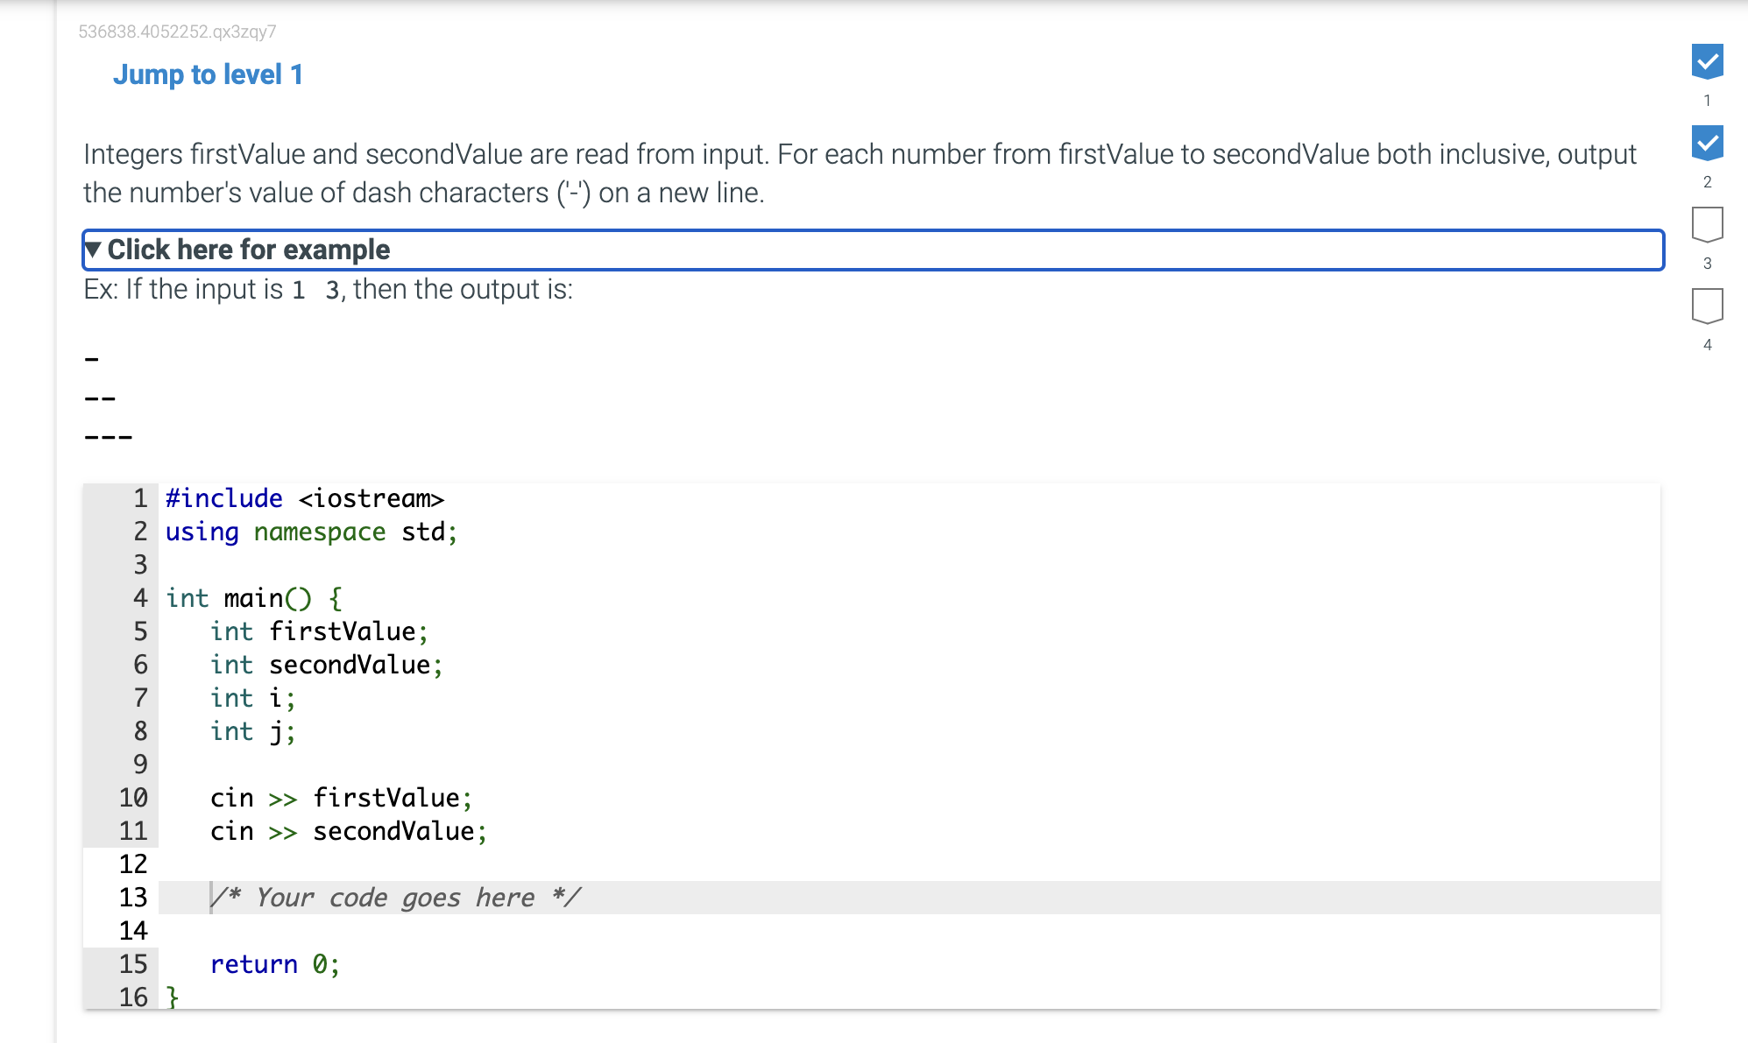Click line number 1 in gutter
This screenshot has height=1043, width=1748.
coord(140,498)
